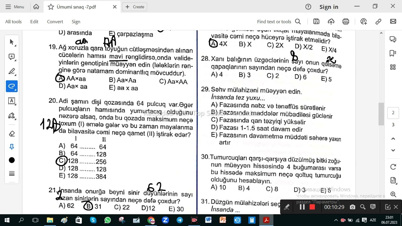The image size is (402, 226).
Task: Open the Sign tab in the toolbar
Action: point(76,21)
